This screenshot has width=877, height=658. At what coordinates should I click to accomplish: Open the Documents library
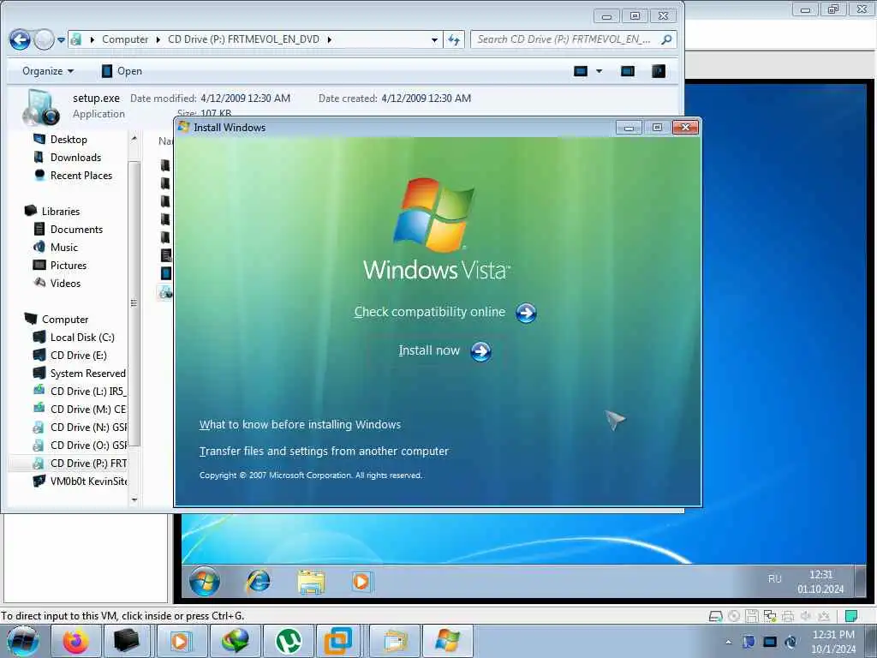[69, 229]
